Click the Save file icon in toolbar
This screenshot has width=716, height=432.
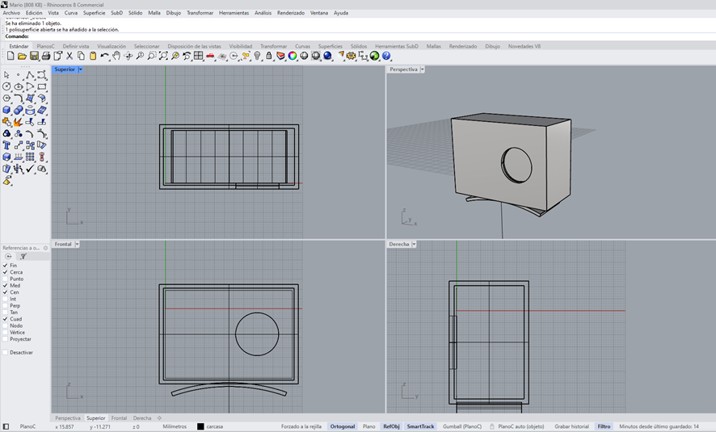[x=34, y=57]
